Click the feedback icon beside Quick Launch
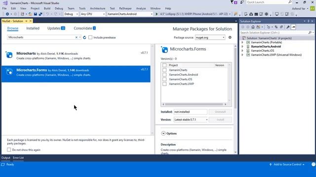This screenshot has height=177, width=316. click(242, 2)
